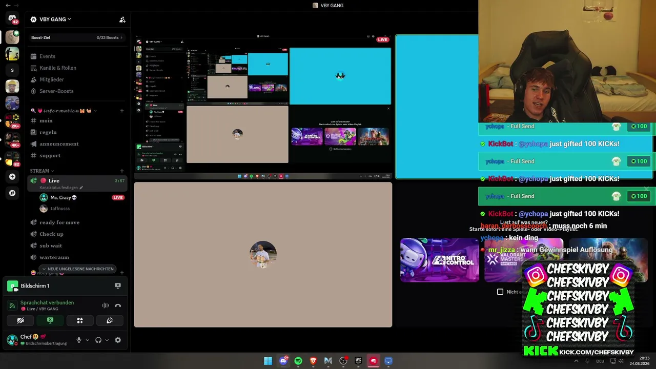The width and height of the screenshot is (656, 369).
Task: Open the taskbar clock and date
Action: coord(640,361)
